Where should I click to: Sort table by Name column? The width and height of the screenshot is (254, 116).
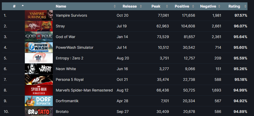pyautogui.click(x=61, y=6)
